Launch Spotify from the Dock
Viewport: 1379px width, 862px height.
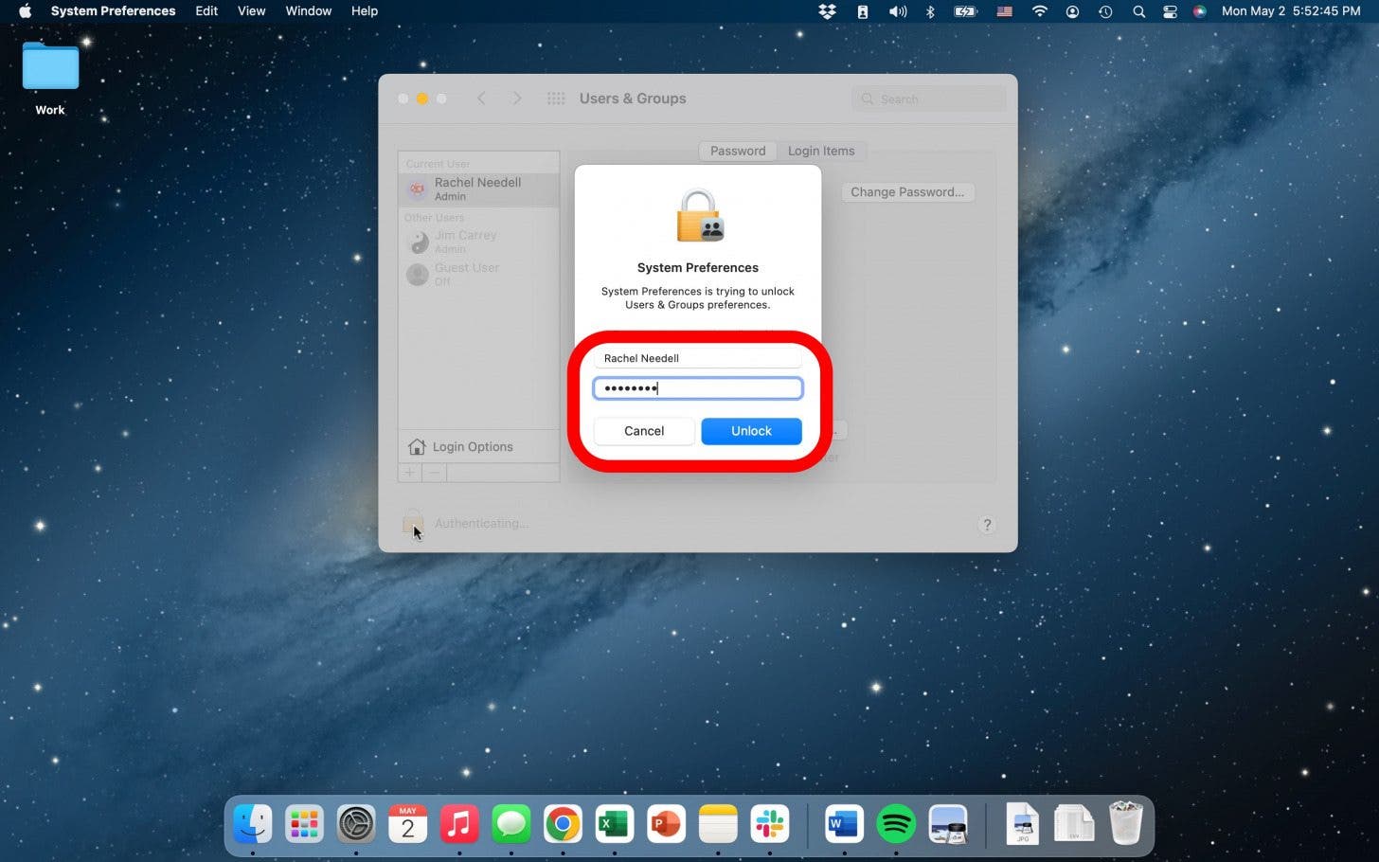tap(895, 824)
